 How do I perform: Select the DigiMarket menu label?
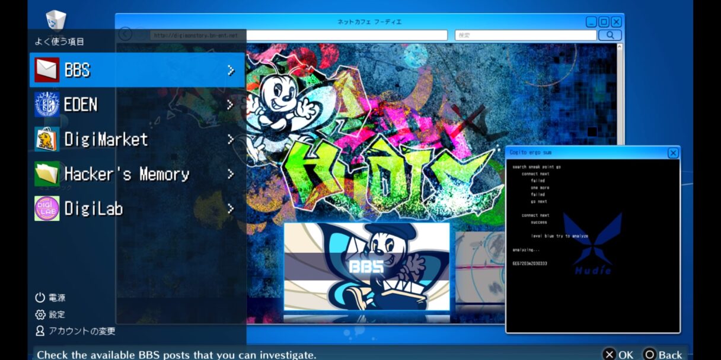tap(106, 140)
